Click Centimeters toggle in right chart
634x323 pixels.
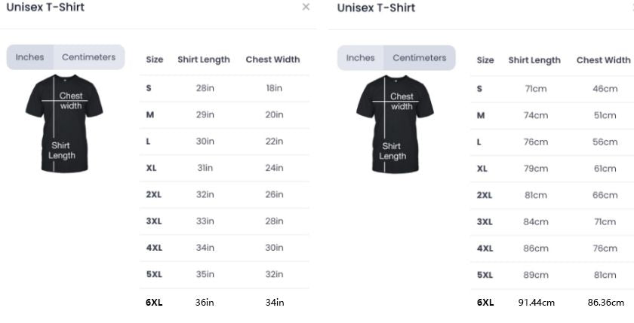[420, 58]
